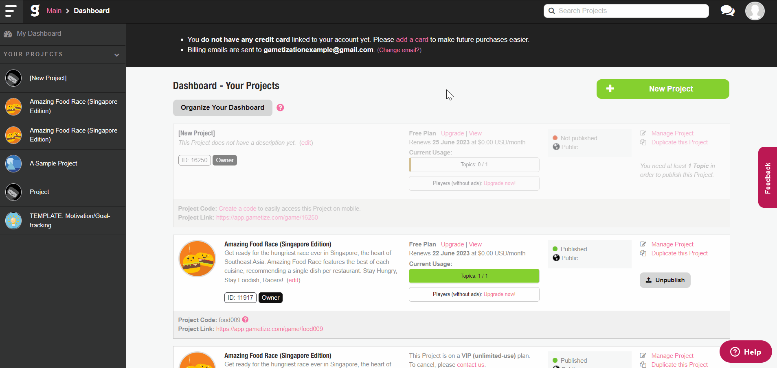Image resolution: width=777 pixels, height=368 pixels.
Task: Click Upgrade now! in [New Project] players box
Action: click(x=500, y=183)
